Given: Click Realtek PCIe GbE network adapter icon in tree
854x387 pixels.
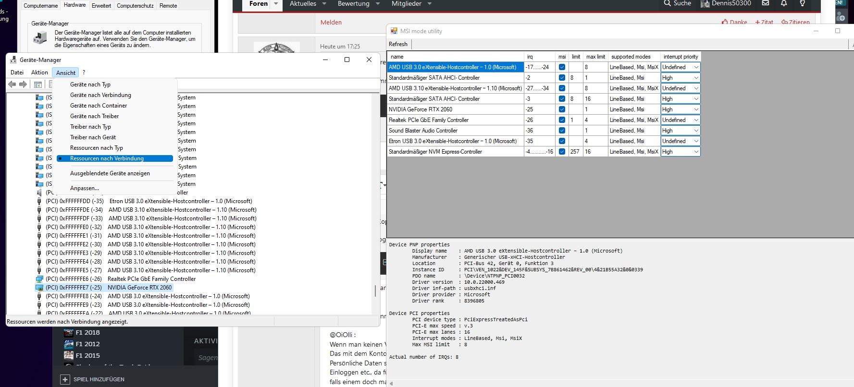Looking at the screenshot, I should 39,279.
